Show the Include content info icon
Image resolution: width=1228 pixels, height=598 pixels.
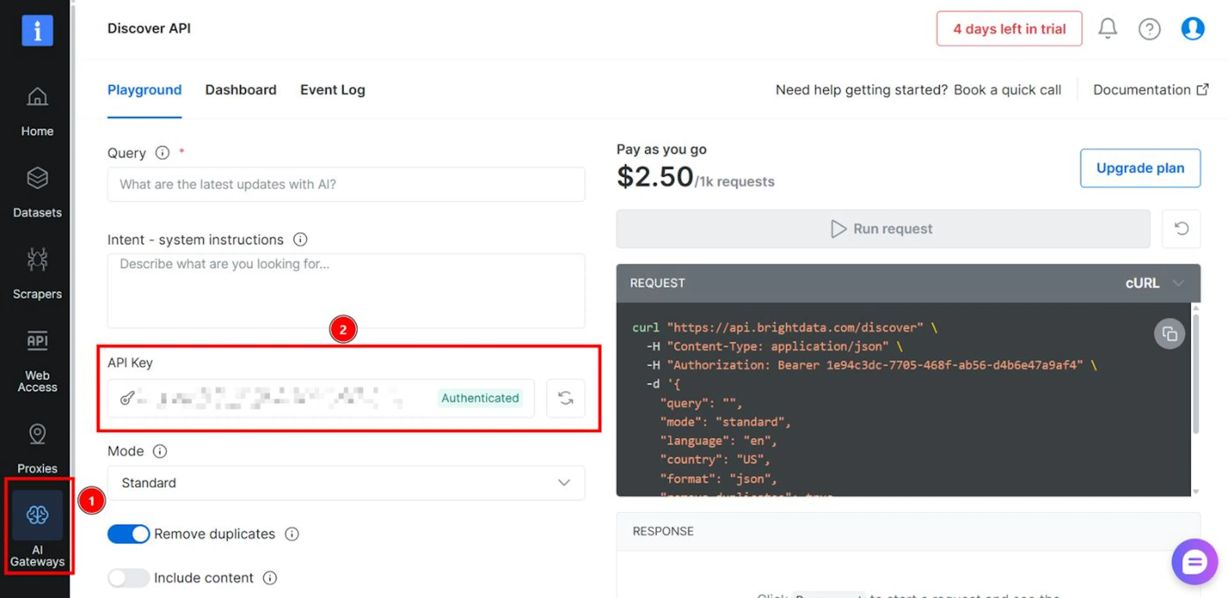pos(270,578)
